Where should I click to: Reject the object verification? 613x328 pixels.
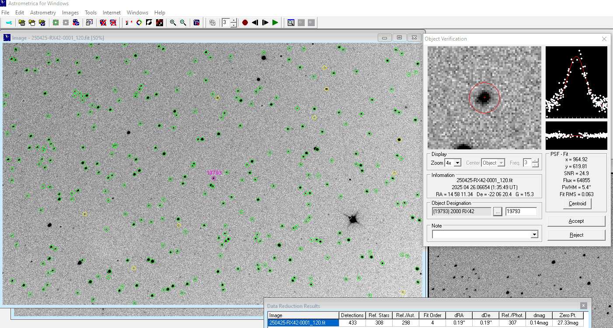pyautogui.click(x=576, y=235)
